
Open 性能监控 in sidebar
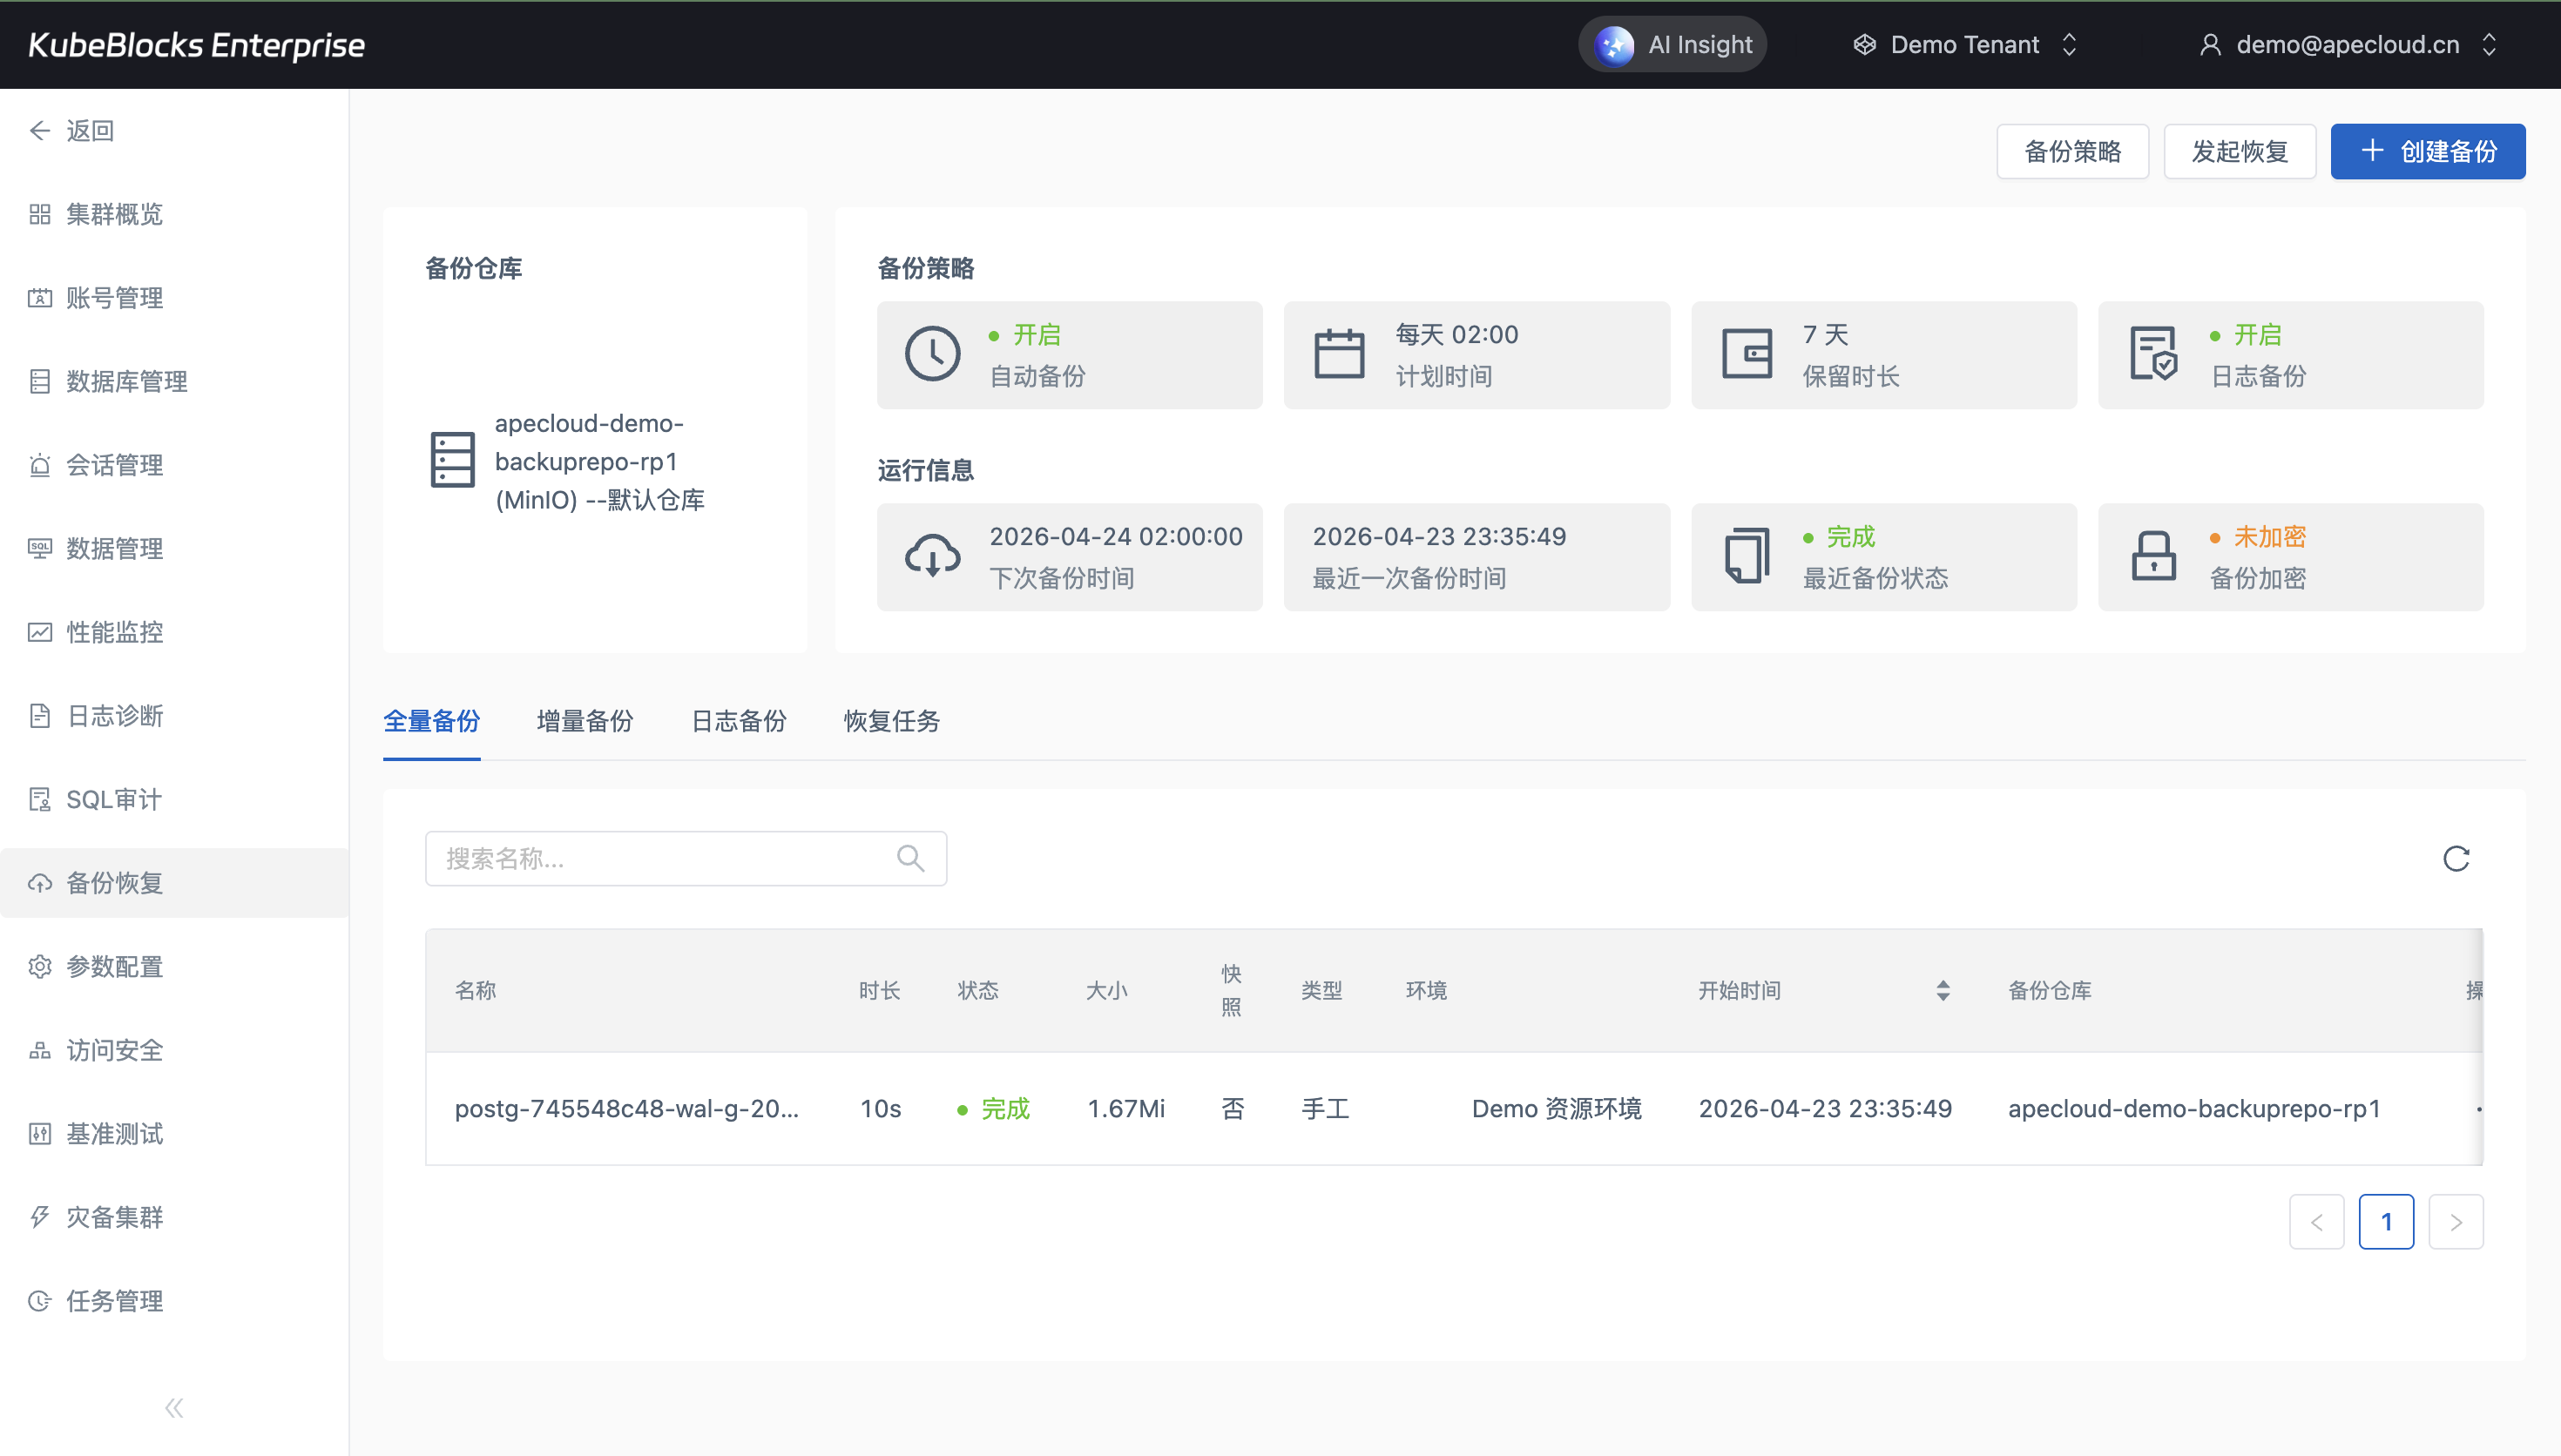point(114,632)
